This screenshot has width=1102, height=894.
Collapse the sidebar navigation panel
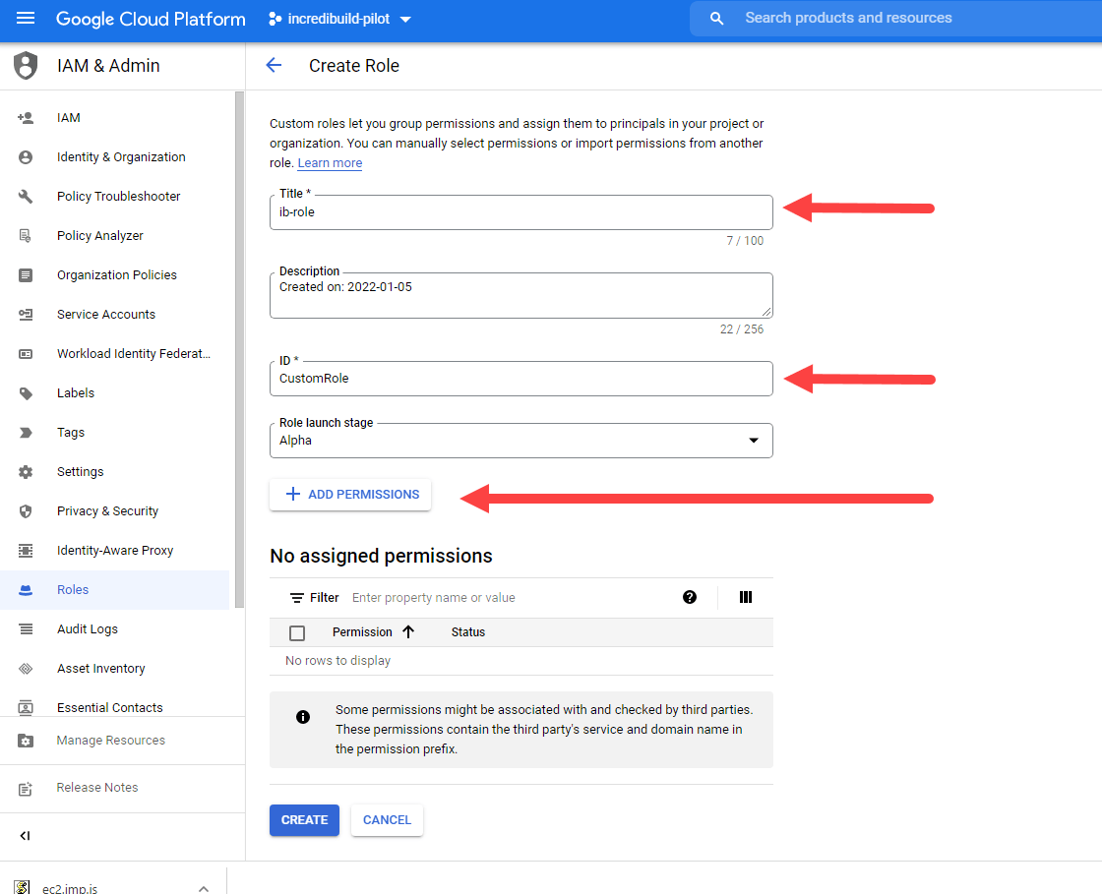point(26,836)
